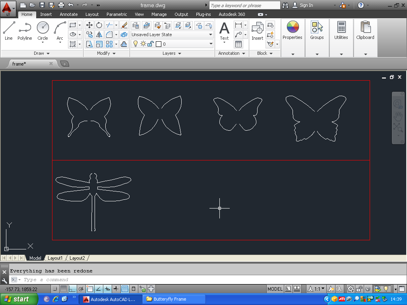
Task: Activate the Erase tool
Action: (x=124, y=25)
